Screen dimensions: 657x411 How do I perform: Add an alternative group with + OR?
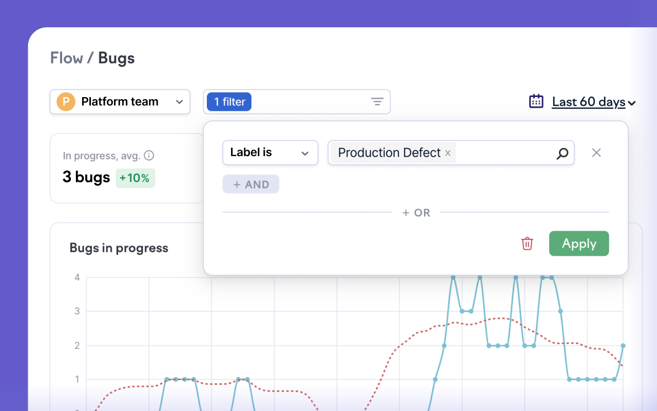(x=416, y=213)
